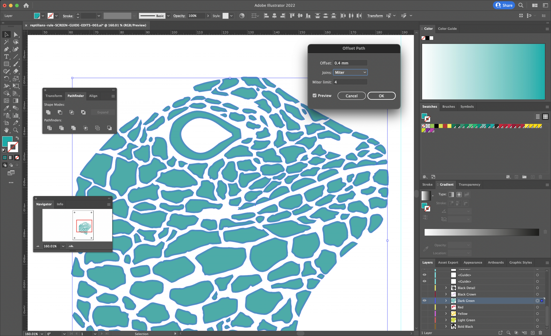This screenshot has width=551, height=336.
Task: Click the Transform link in control bar
Action: pyautogui.click(x=375, y=16)
